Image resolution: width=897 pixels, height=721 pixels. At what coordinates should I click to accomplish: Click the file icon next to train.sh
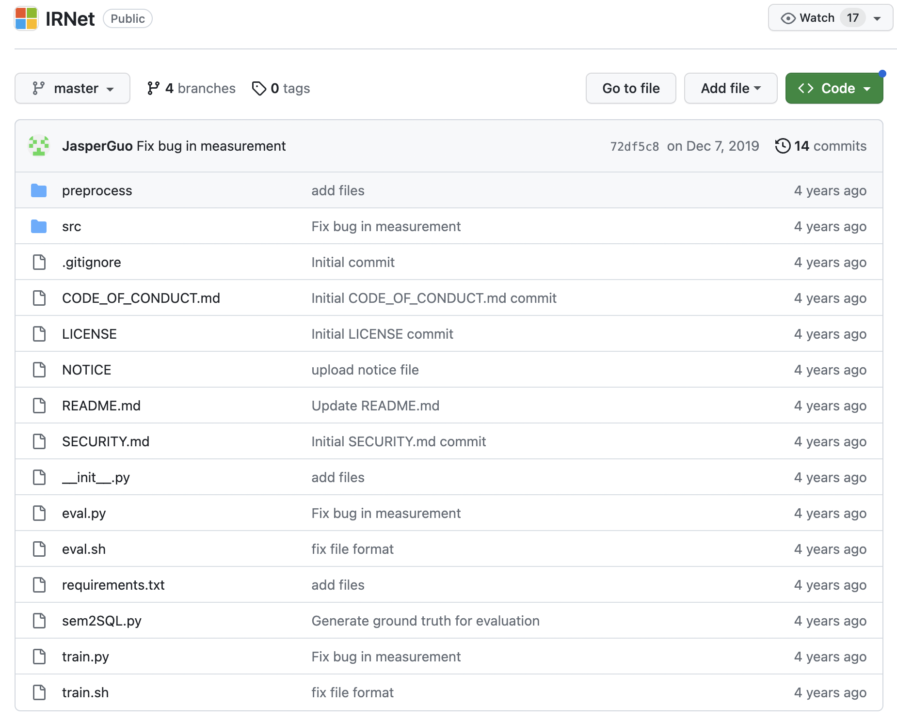39,692
